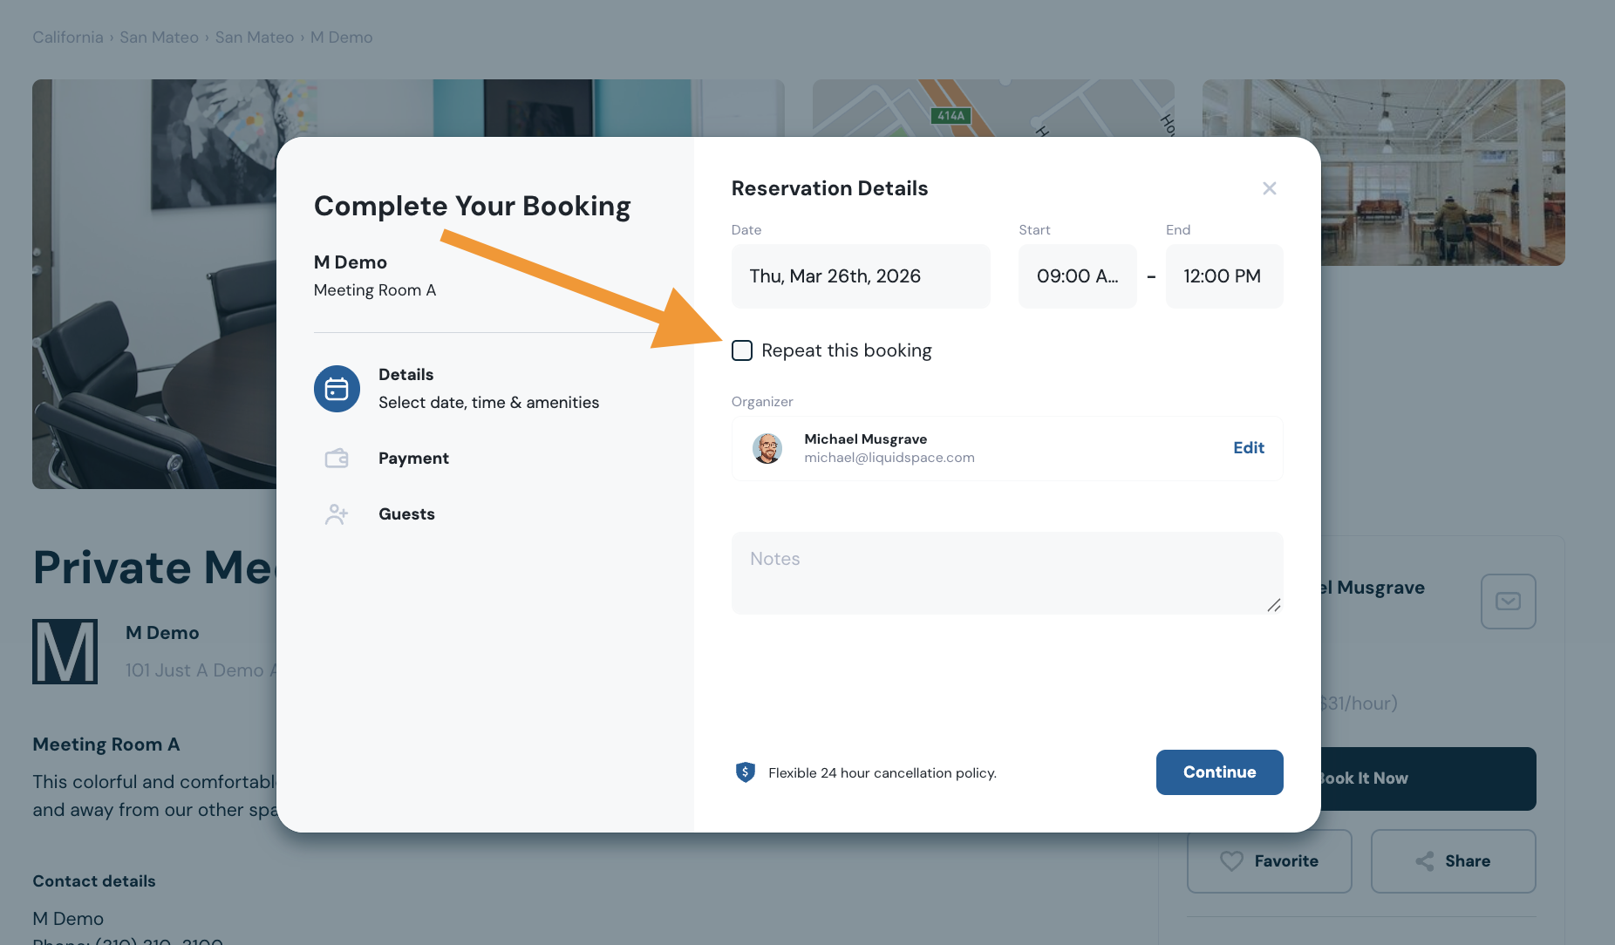Click the Complete Your Booking heading
The width and height of the screenshot is (1615, 945).
coord(472,206)
